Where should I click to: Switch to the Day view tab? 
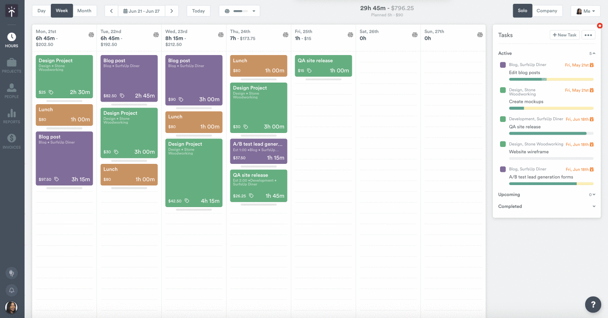tap(41, 11)
